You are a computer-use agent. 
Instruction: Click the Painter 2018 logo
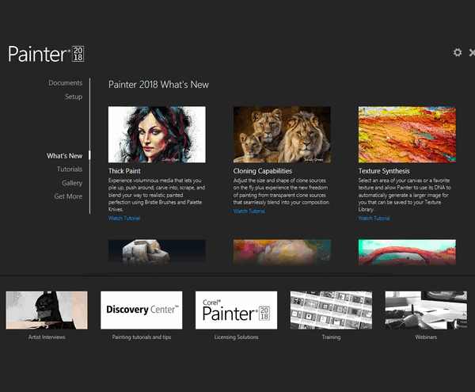(x=46, y=54)
